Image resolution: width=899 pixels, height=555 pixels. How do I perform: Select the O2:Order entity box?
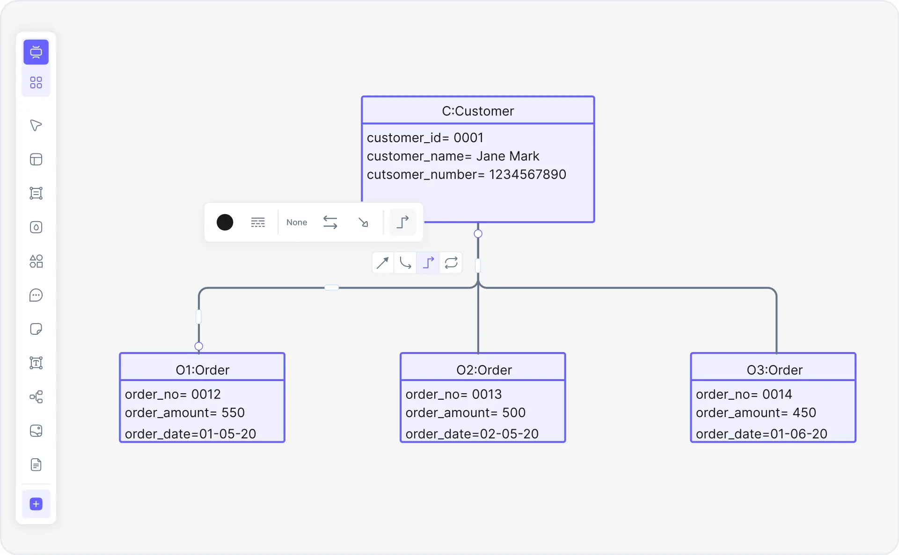pyautogui.click(x=482, y=397)
